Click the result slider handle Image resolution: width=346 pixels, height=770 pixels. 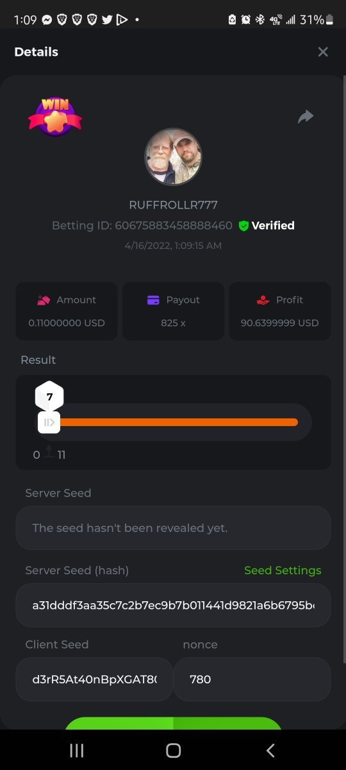(49, 422)
